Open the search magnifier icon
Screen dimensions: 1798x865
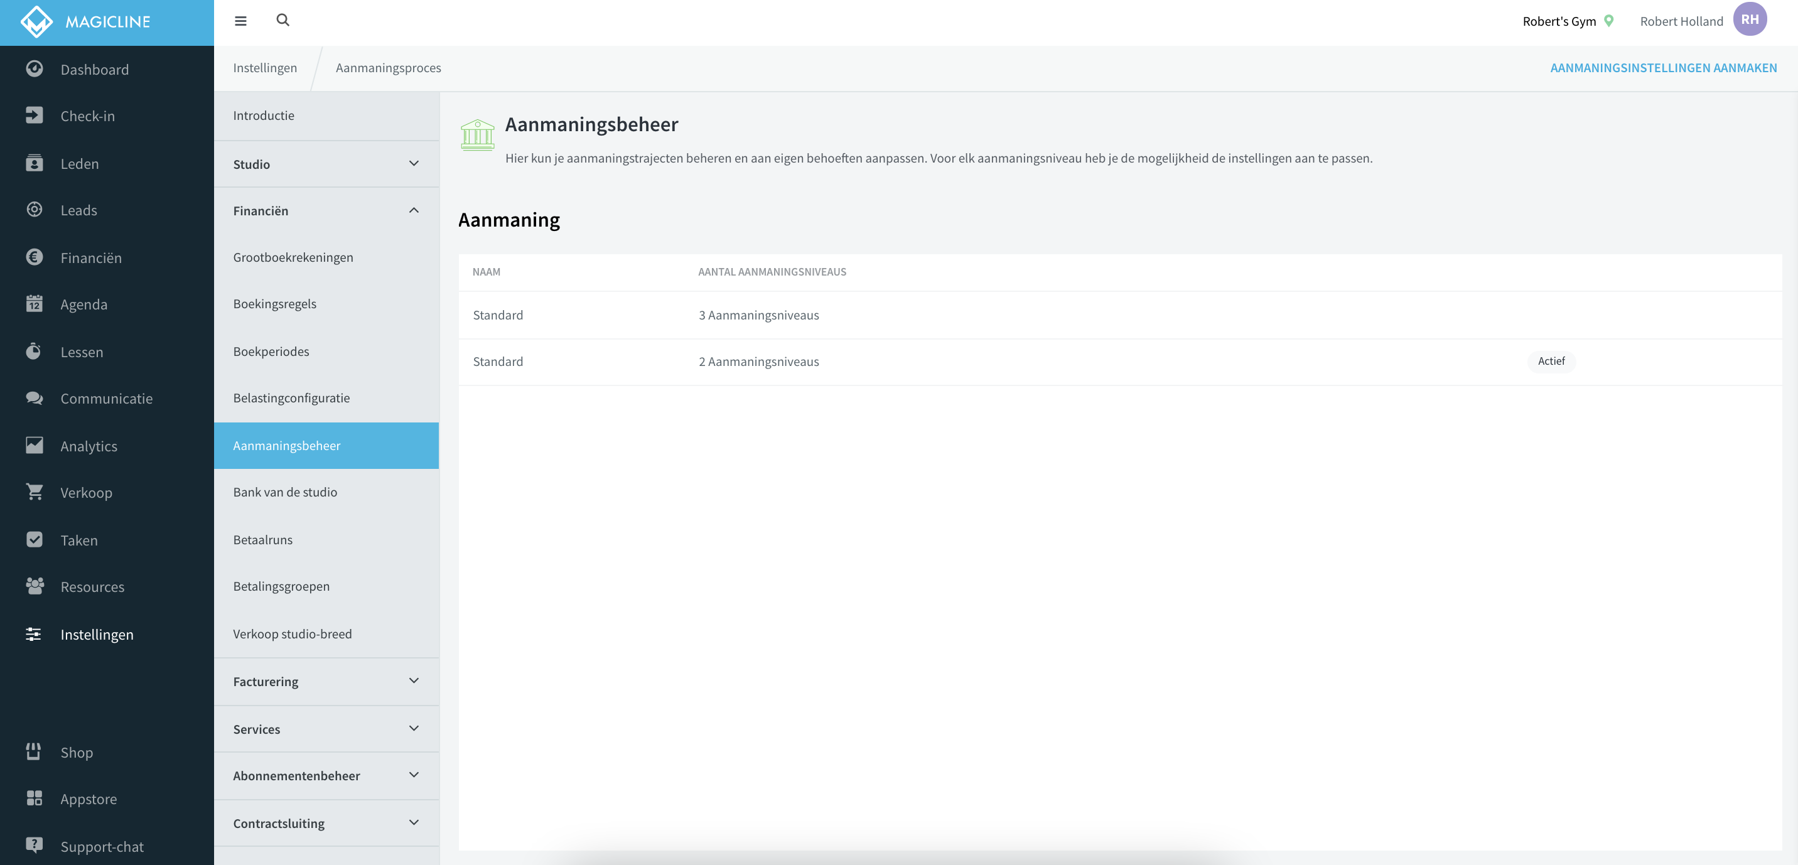pyautogui.click(x=283, y=20)
